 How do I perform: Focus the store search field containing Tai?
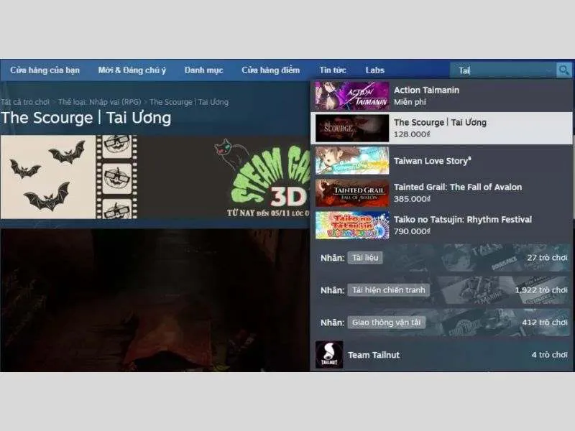tap(502, 70)
